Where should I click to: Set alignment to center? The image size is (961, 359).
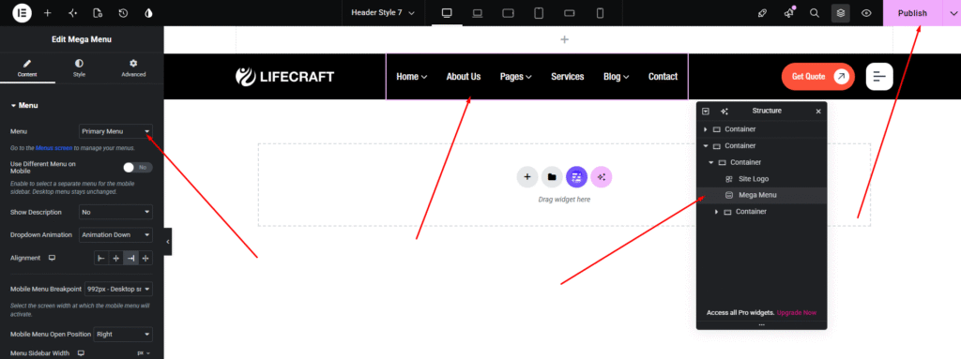[115, 259]
